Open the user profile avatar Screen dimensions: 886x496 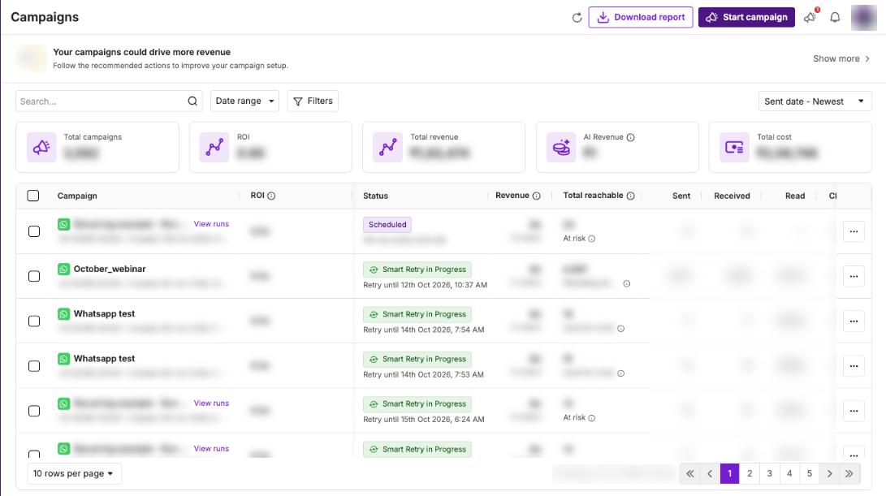864,18
